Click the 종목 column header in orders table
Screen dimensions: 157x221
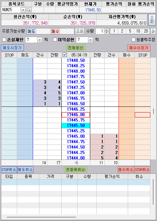pyautogui.click(x=28, y=177)
